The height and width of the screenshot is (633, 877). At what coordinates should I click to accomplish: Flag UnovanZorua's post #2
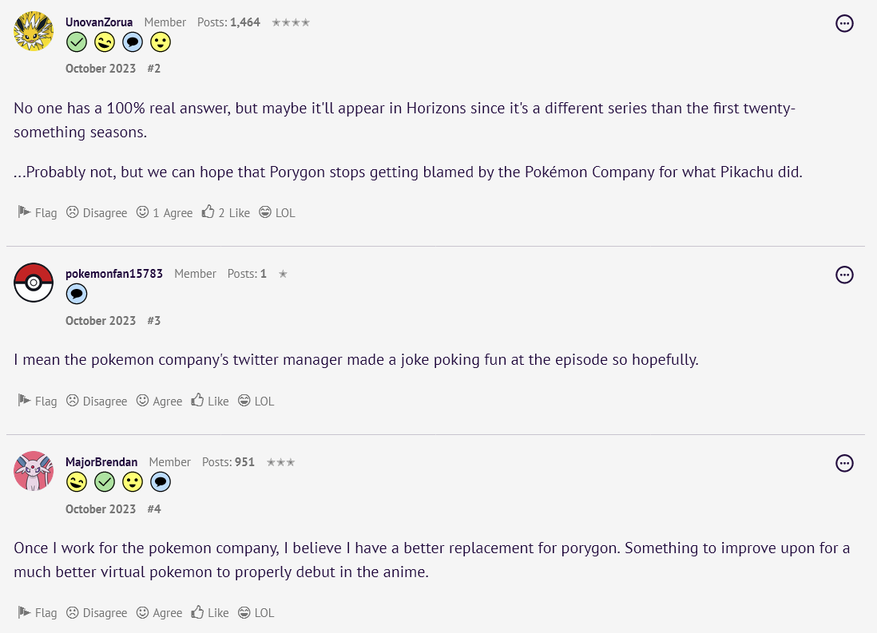(x=38, y=213)
